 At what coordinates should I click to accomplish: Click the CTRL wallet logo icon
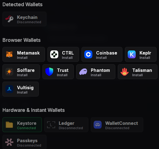(54, 54)
